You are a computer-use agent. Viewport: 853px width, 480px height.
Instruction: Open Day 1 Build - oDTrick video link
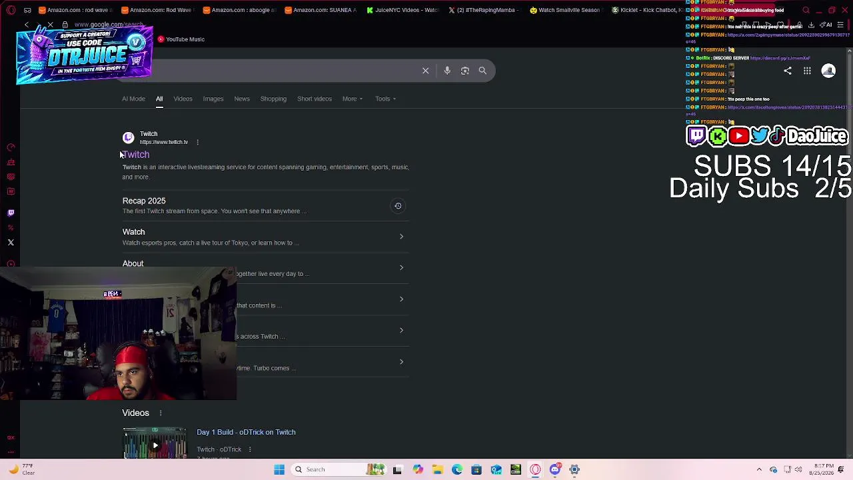coord(246,432)
